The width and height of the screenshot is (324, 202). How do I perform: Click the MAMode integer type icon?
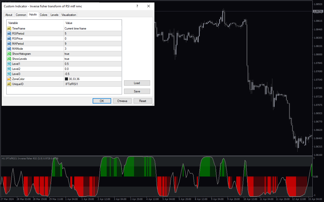click(x=9, y=49)
